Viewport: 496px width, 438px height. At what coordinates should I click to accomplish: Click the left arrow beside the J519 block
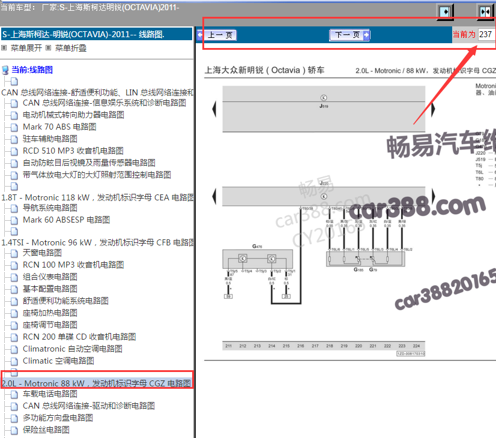click(x=214, y=109)
